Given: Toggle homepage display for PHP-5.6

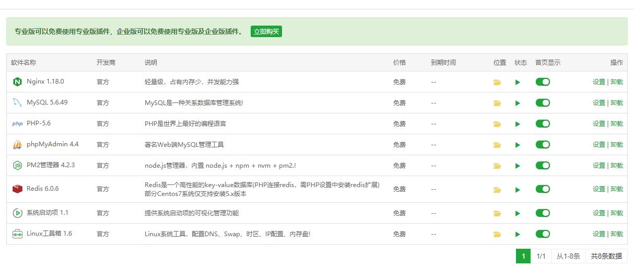Looking at the screenshot, I should pyautogui.click(x=543, y=124).
